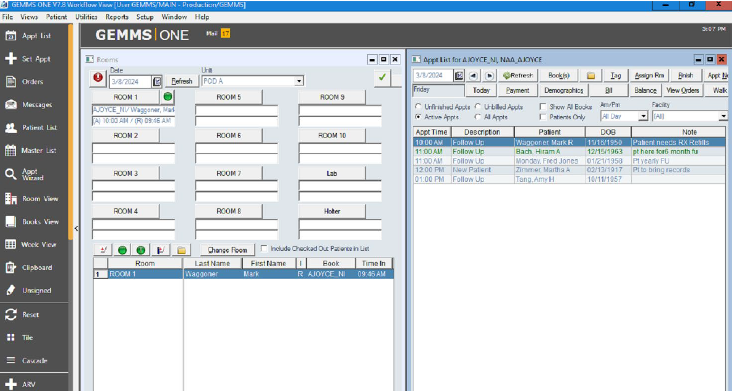Click the yellow folder icon in Appt List
The width and height of the screenshot is (732, 391).
[x=591, y=76]
